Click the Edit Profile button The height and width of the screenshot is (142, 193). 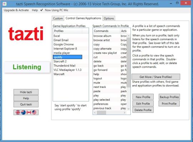(x=143, y=104)
